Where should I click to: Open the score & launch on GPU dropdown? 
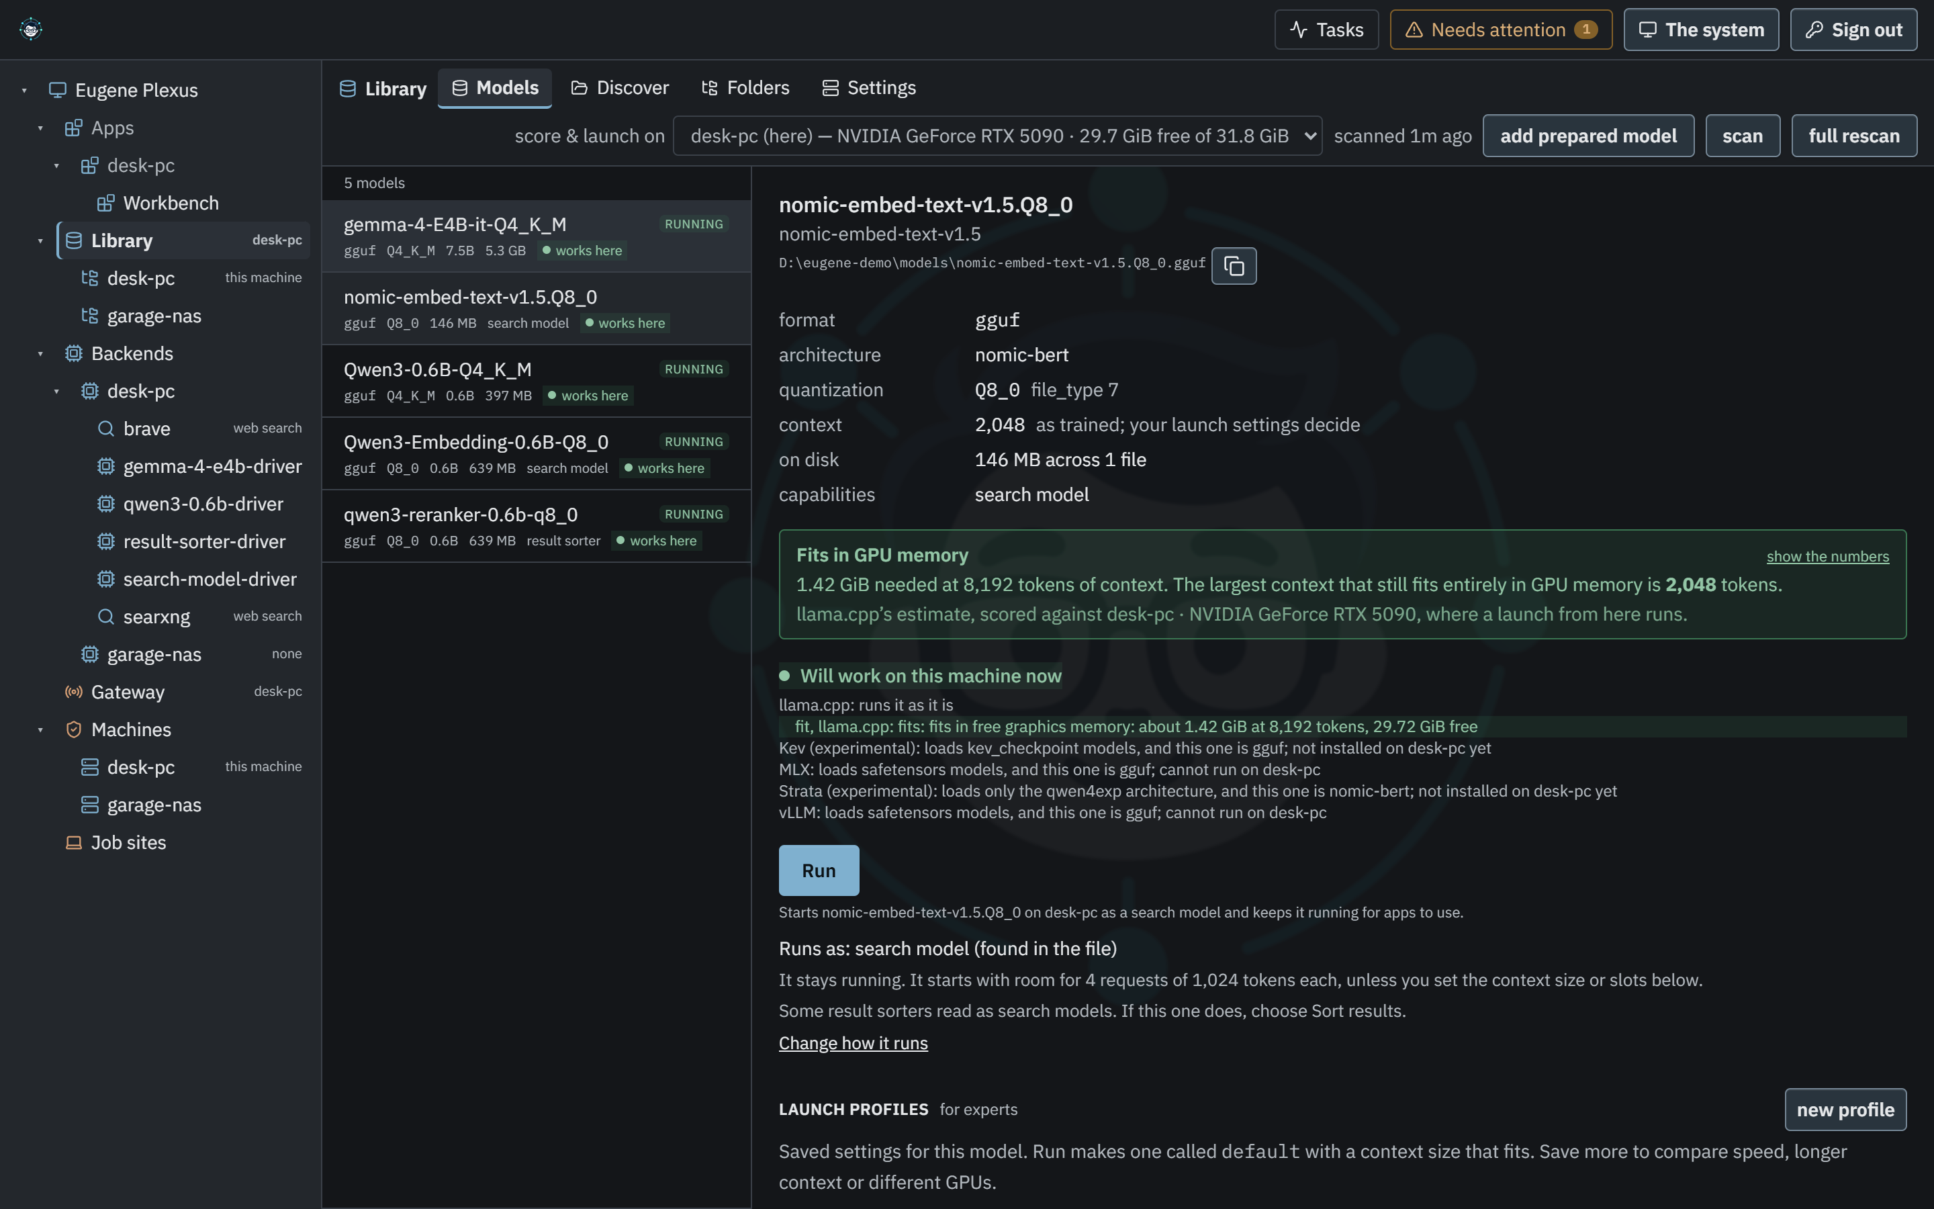[x=997, y=136]
